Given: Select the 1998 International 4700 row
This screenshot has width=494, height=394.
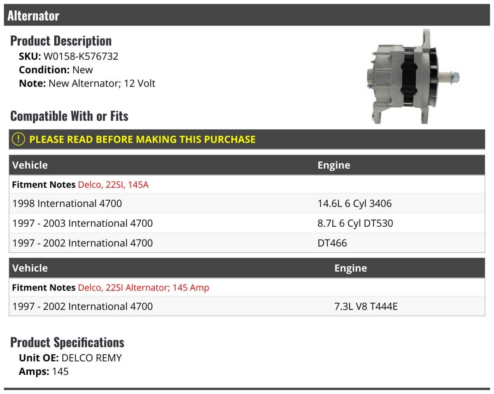Looking at the screenshot, I should click(67, 204).
